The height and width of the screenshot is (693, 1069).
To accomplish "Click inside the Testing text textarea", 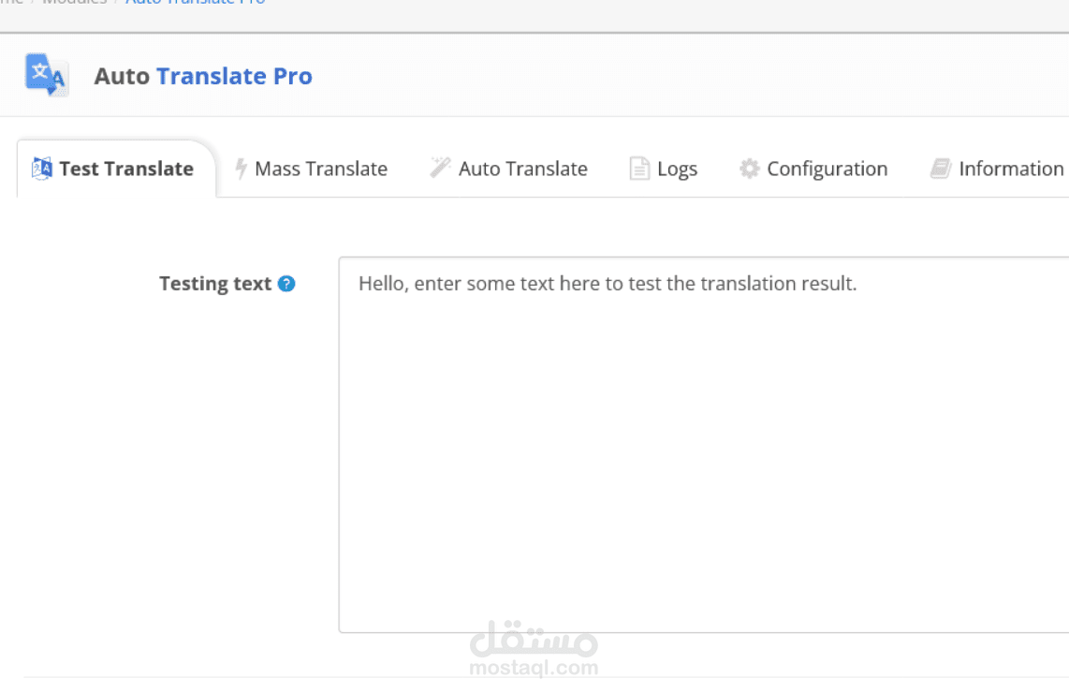I will point(704,445).
